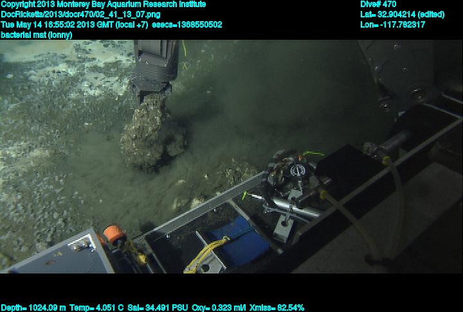Select the "Xmiss= 82.54%" reading

(277, 308)
